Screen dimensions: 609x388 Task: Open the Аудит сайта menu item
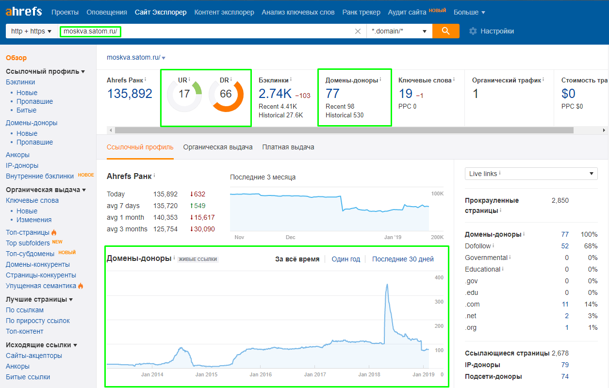click(407, 12)
